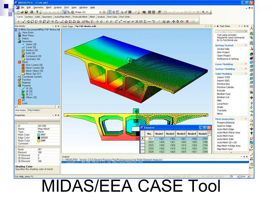The image size is (275, 206).
Task: Click the Help question mark icon
Action: 37,12
